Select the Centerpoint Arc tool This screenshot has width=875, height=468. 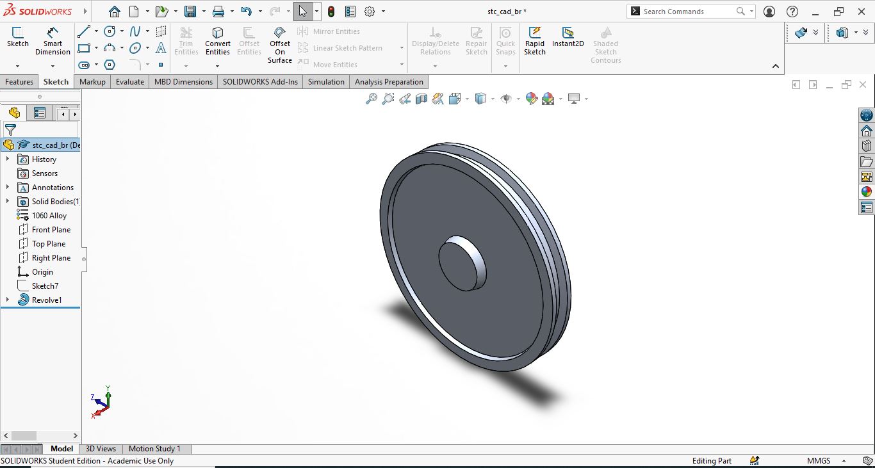pos(110,48)
